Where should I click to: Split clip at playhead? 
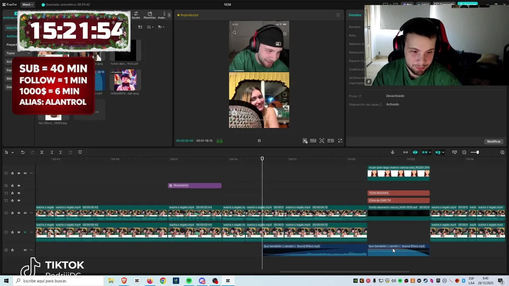pos(42,152)
